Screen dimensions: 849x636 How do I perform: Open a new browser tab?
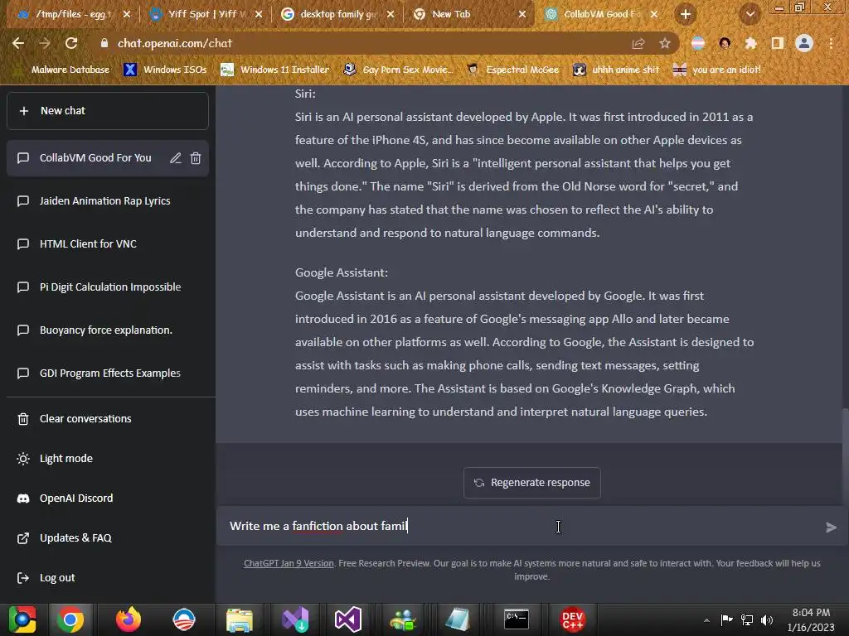(686, 14)
